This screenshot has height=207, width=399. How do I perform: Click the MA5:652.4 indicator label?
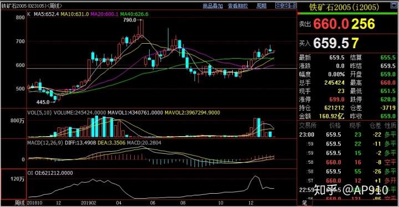pyautogui.click(x=47, y=14)
